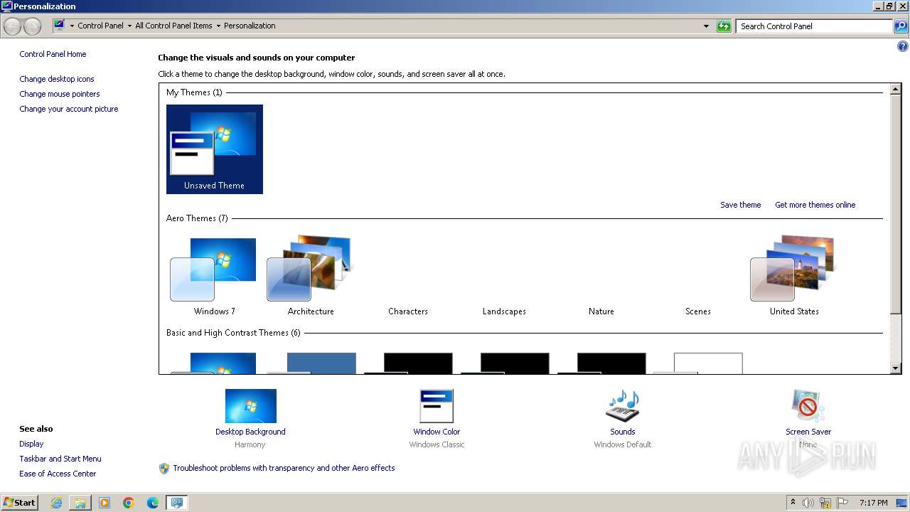Screen dimensions: 910x512
Task: Open Window Color settings icon
Action: (x=436, y=406)
